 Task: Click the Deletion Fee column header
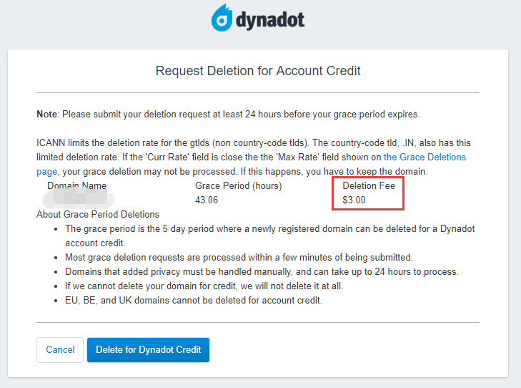[x=369, y=185]
